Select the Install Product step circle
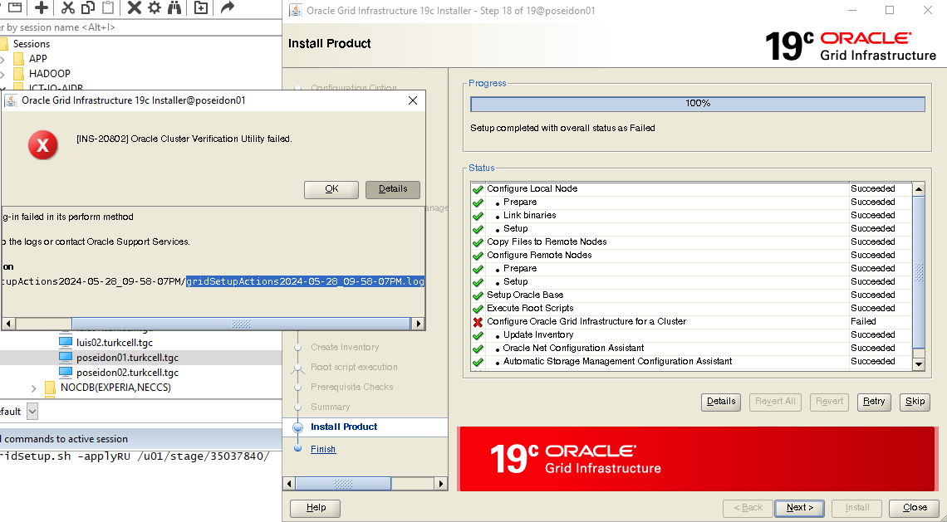 299,427
